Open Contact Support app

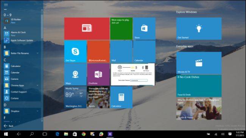(x=22, y=92)
